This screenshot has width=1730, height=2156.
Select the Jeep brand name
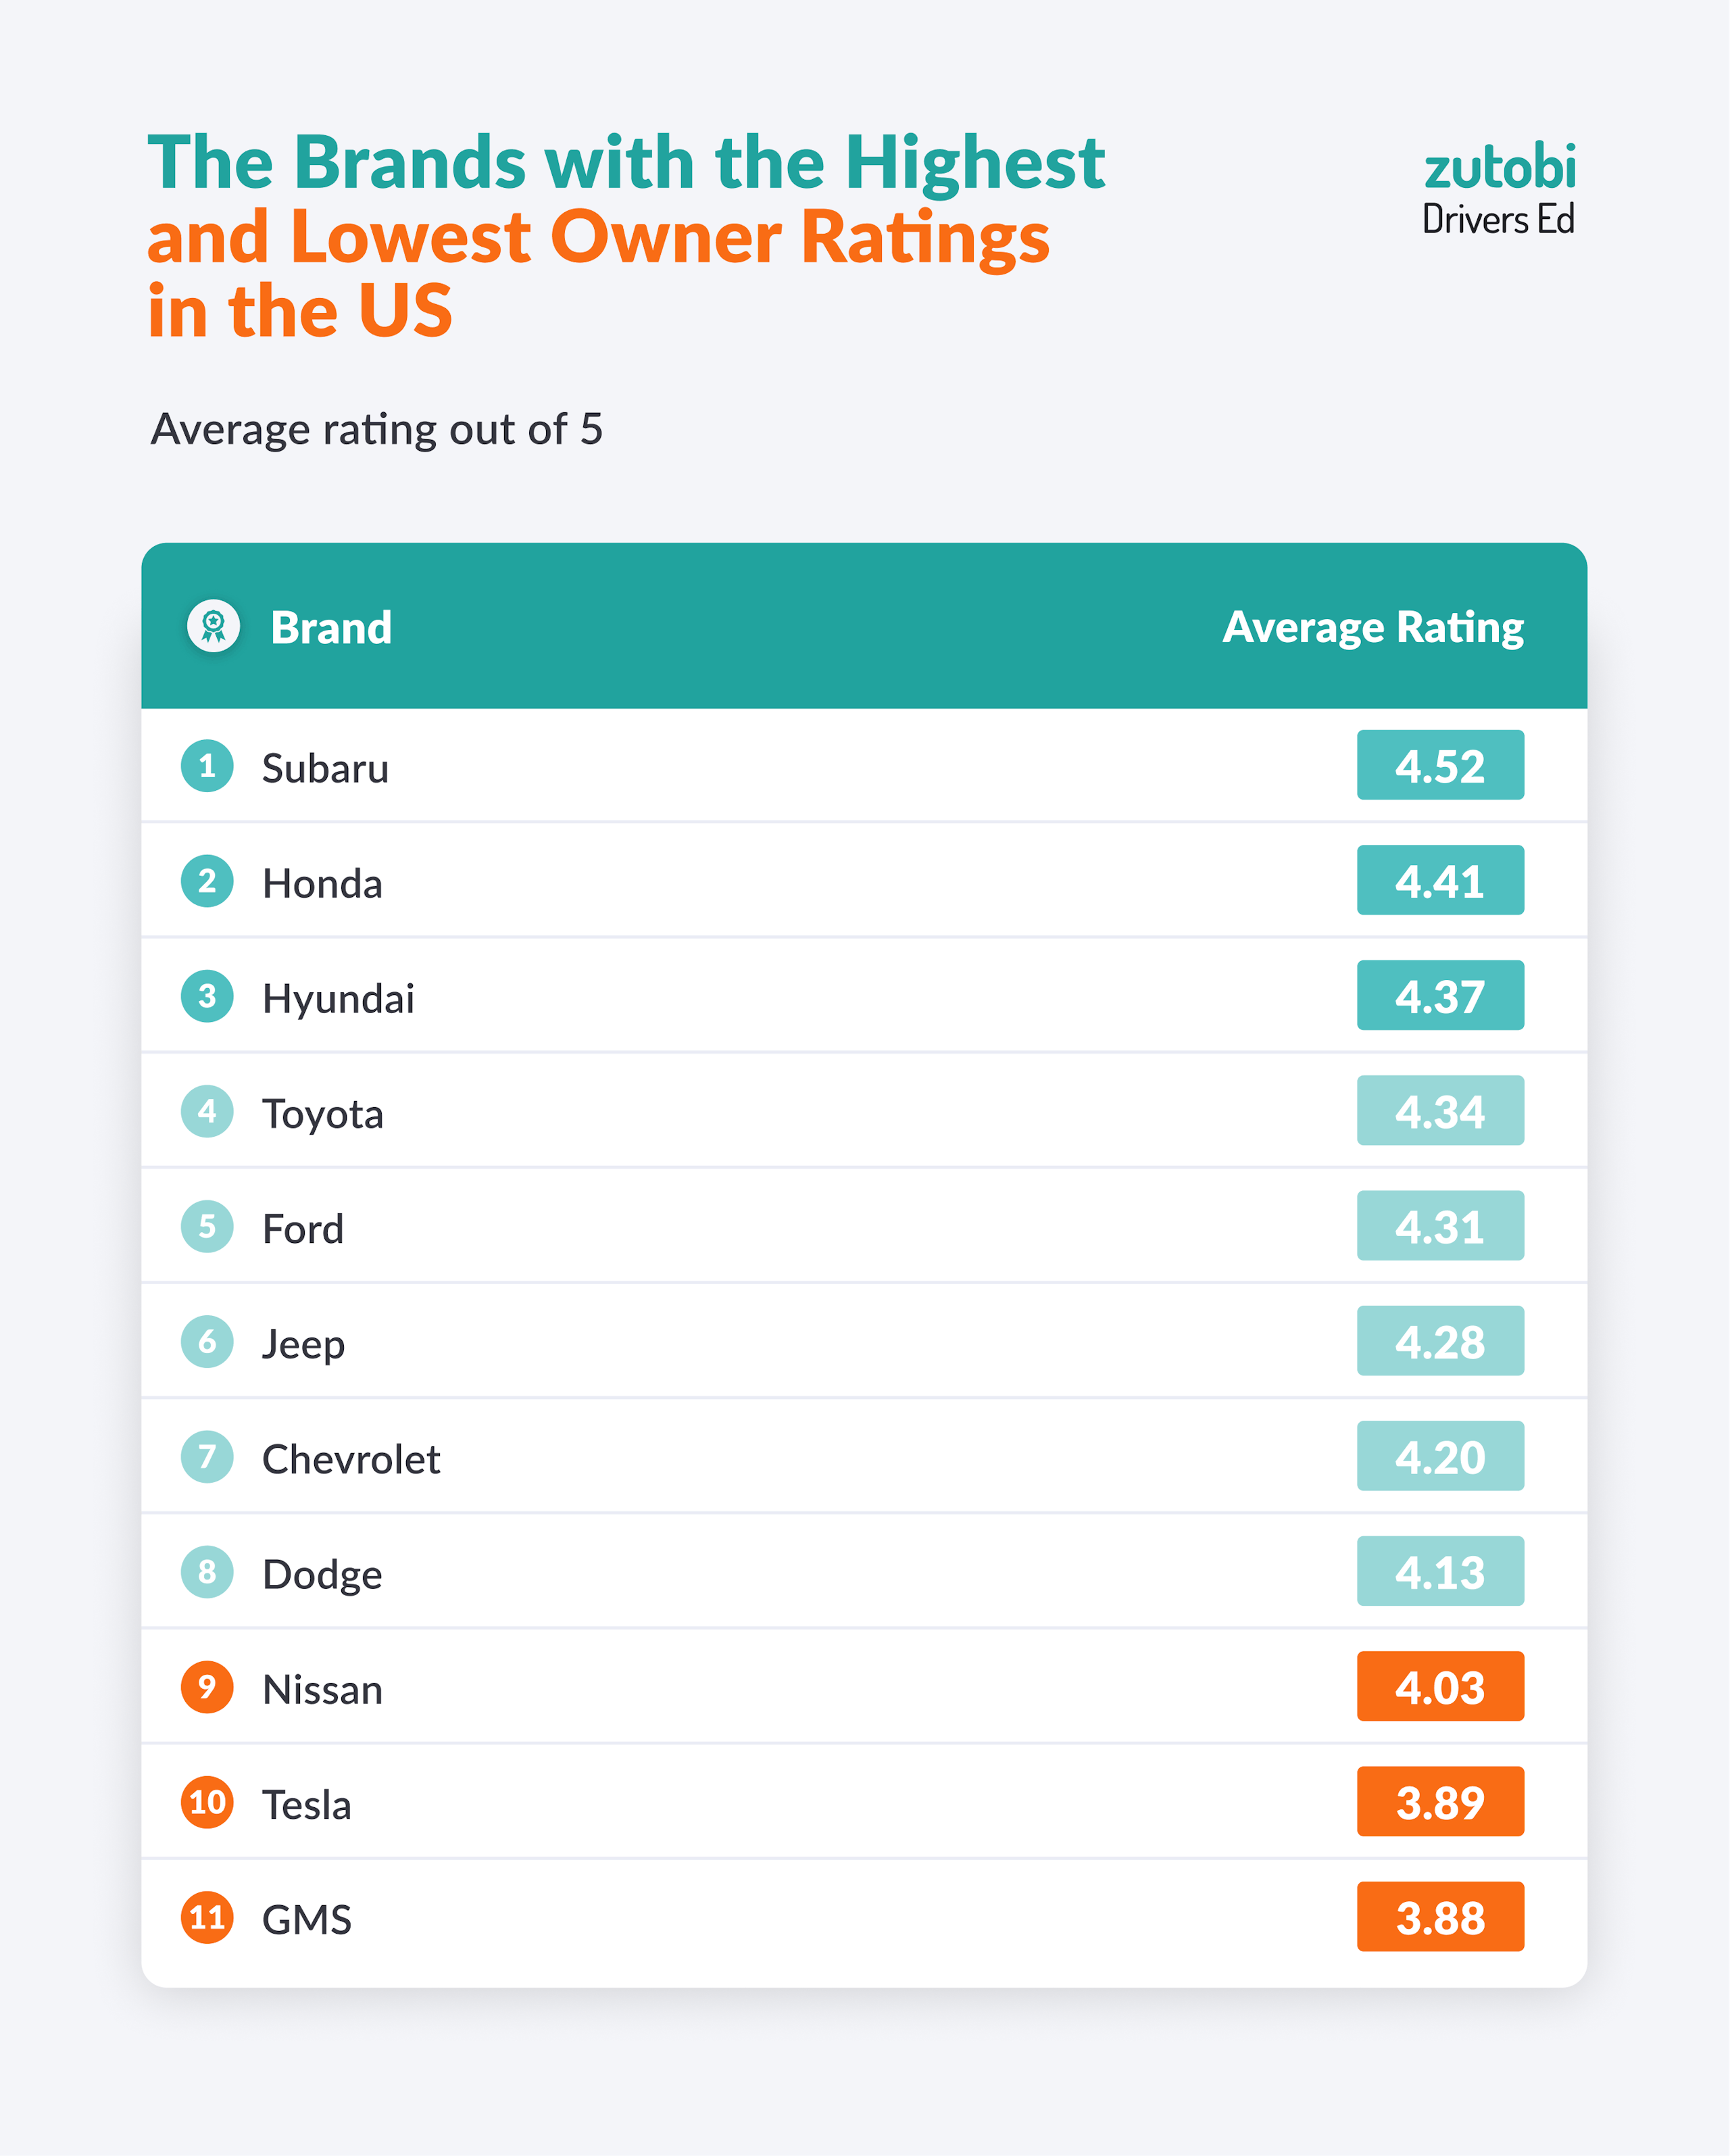[303, 1343]
